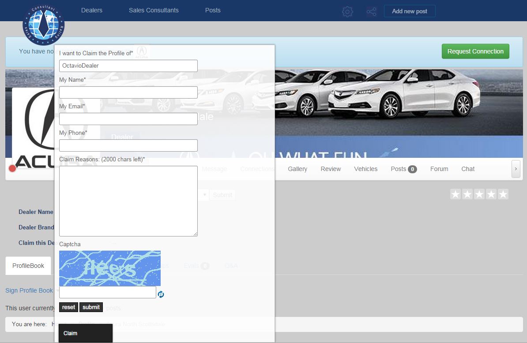Click the My Email input field
Image resolution: width=527 pixels, height=343 pixels.
point(128,119)
